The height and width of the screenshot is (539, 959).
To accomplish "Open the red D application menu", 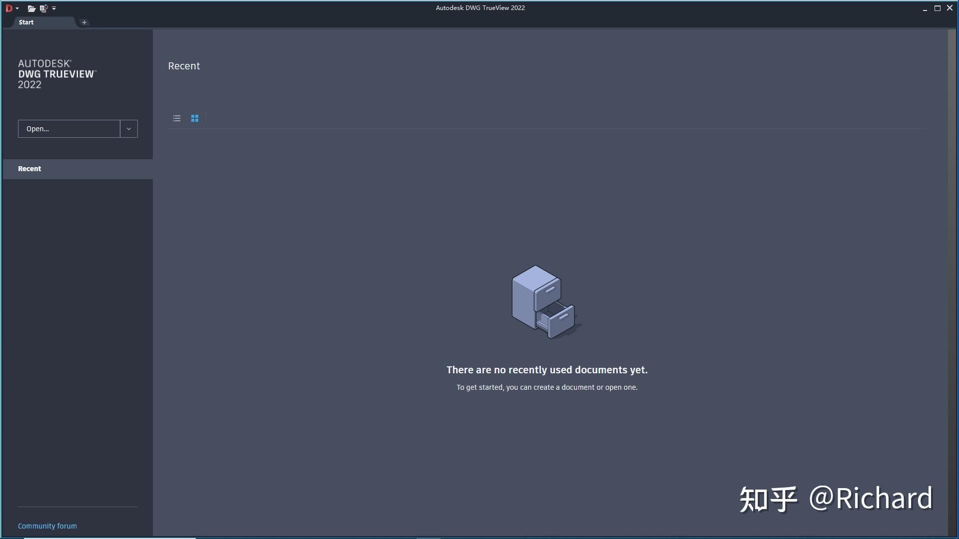I will click(x=8, y=8).
